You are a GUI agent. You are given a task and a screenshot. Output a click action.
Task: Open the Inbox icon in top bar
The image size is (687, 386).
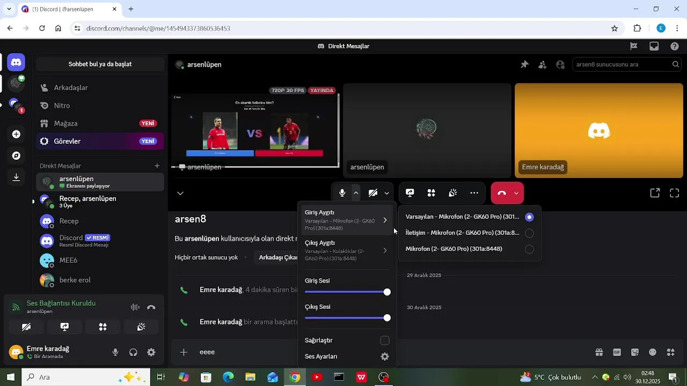654,46
